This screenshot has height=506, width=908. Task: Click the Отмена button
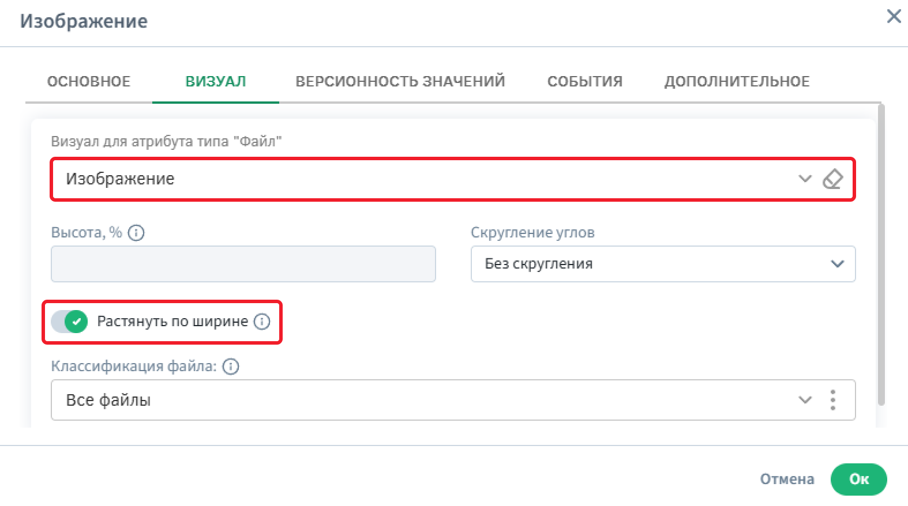click(787, 479)
